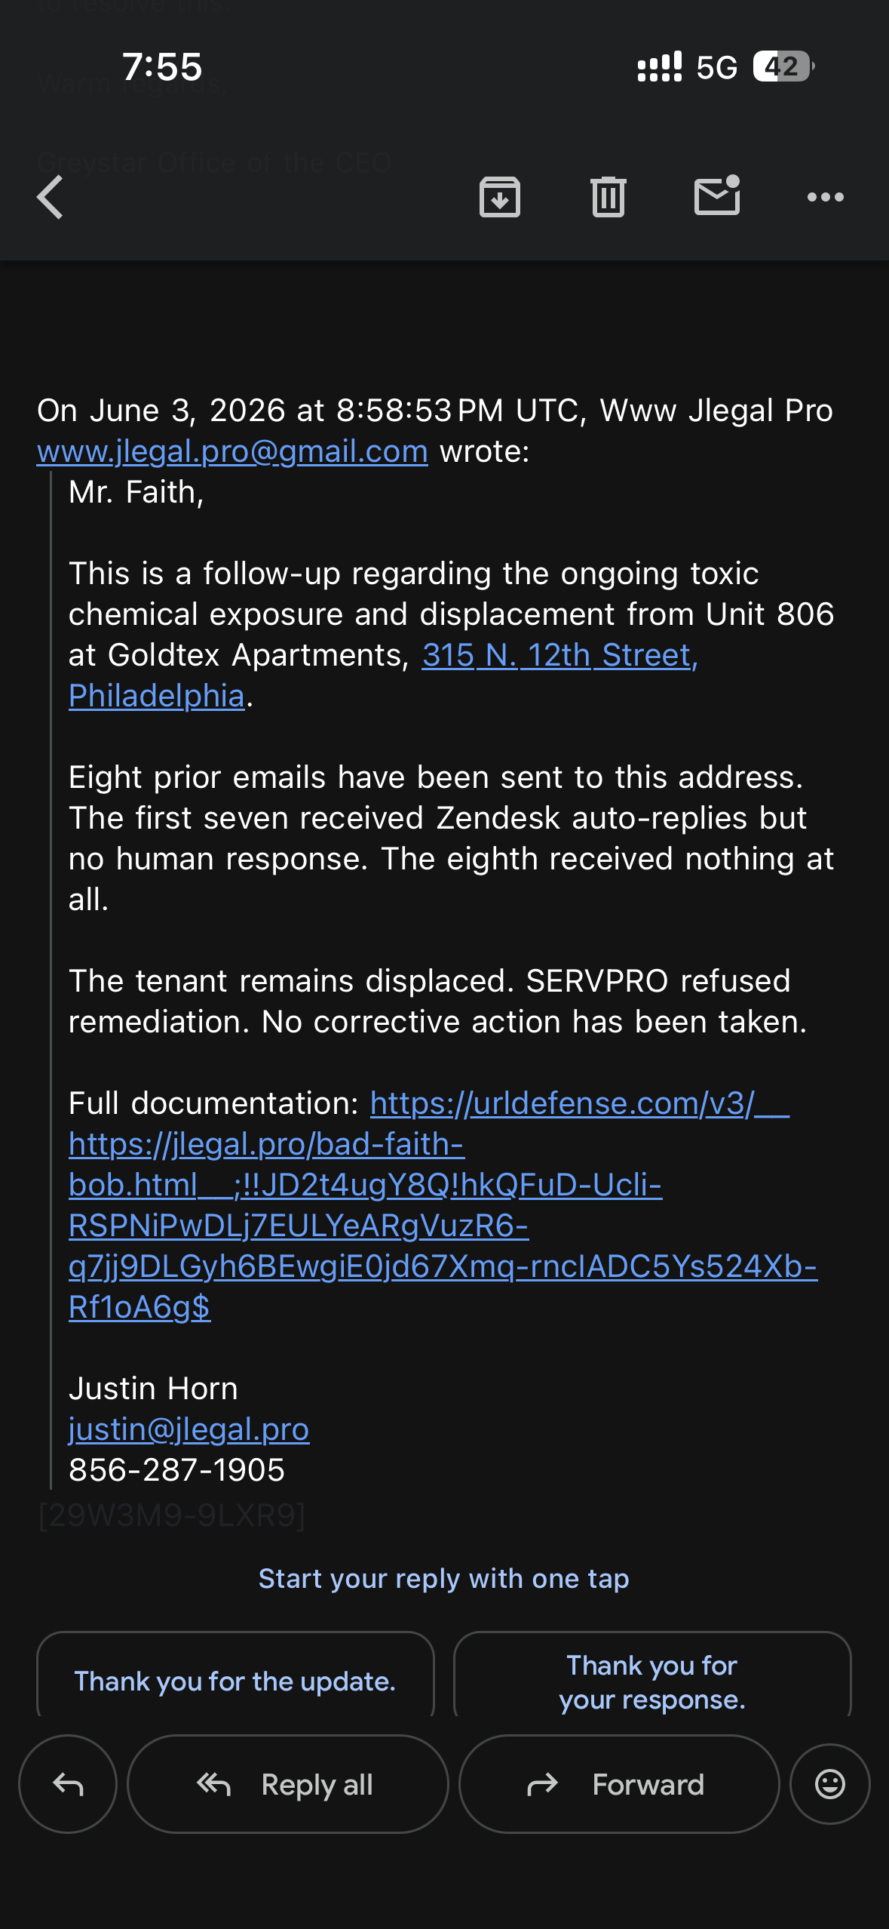This screenshot has width=889, height=1929.
Task: Tap the Philadelphia address link text
Action: pyautogui.click(x=157, y=696)
